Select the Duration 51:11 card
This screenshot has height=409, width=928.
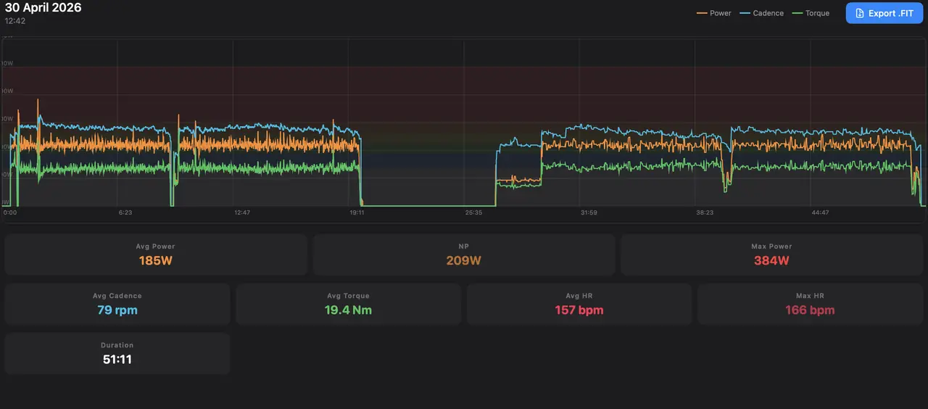[x=117, y=353]
